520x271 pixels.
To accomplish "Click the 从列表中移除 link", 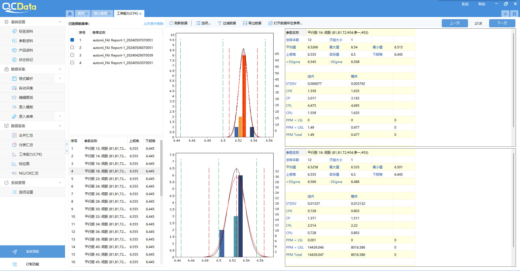I will [153, 24].
